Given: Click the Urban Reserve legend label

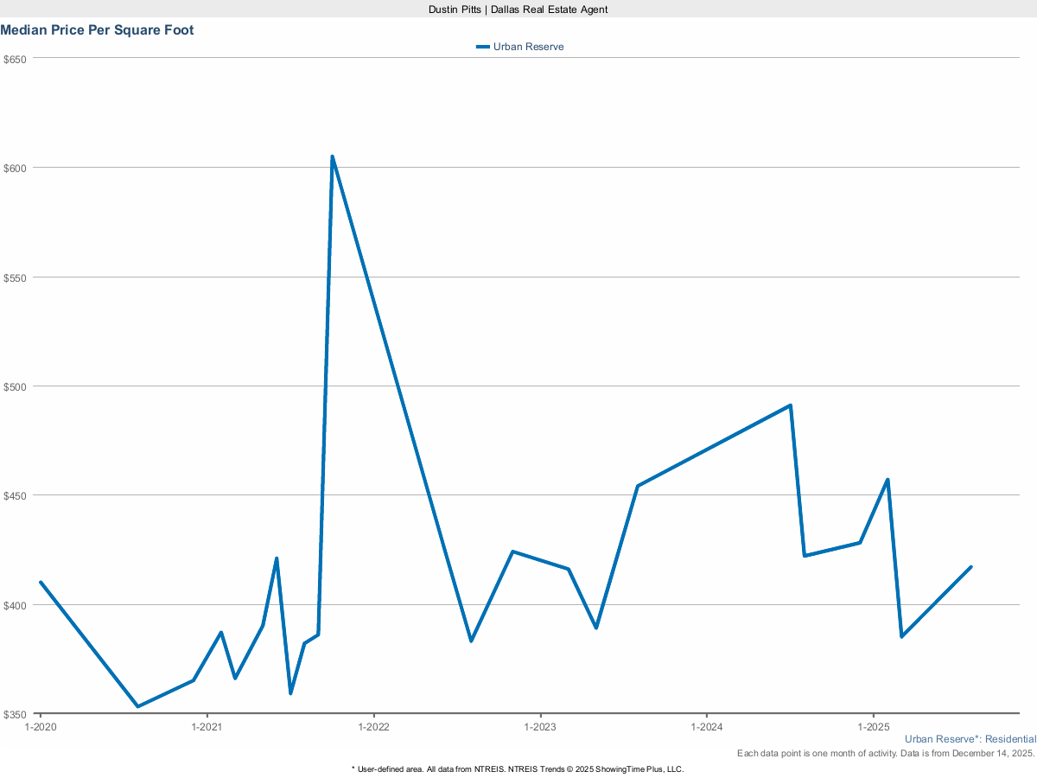Looking at the screenshot, I should pyautogui.click(x=528, y=47).
